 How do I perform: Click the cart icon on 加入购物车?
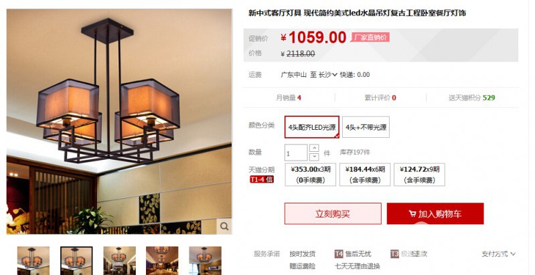[412, 214]
